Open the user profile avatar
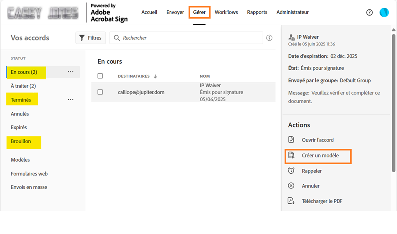The width and height of the screenshot is (397, 234). coord(384,12)
